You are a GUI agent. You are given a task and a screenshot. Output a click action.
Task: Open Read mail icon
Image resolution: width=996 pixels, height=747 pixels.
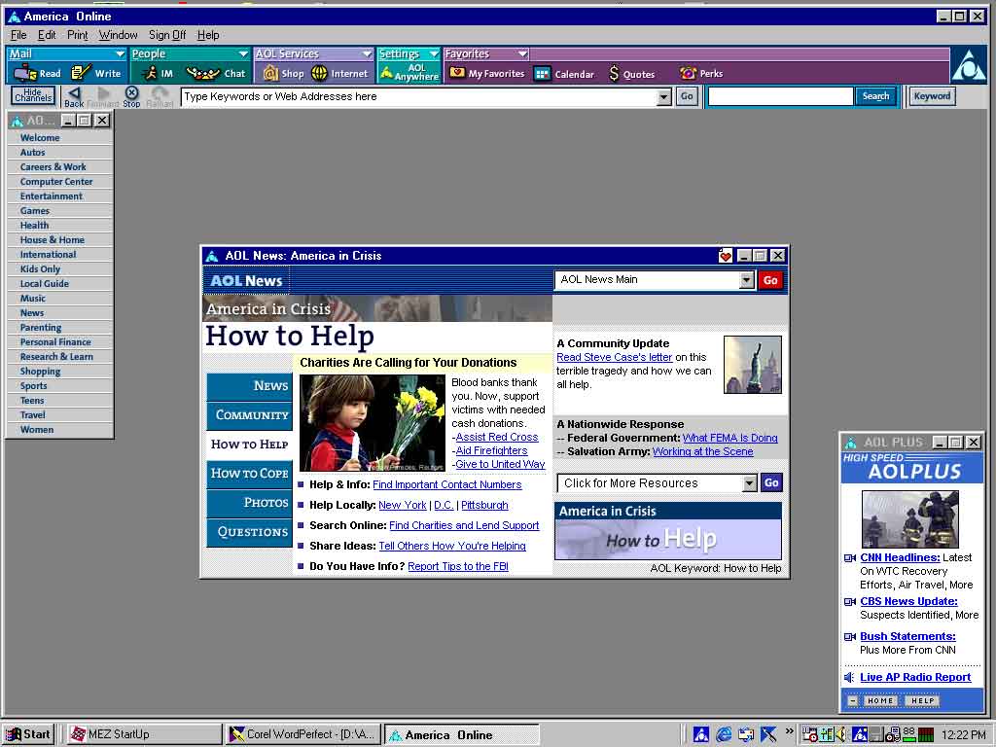click(25, 74)
